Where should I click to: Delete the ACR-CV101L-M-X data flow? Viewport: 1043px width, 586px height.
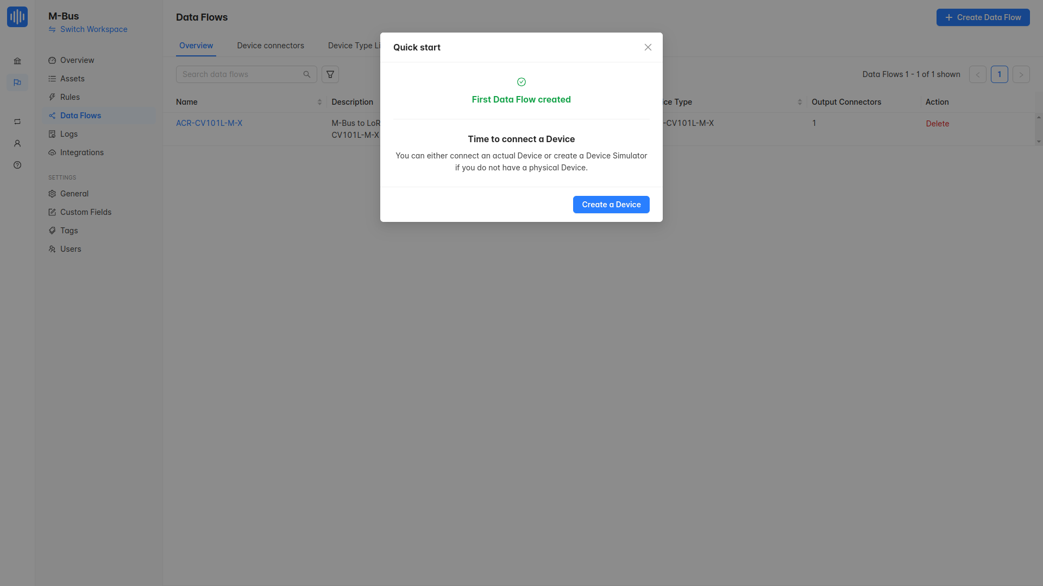pos(937,124)
